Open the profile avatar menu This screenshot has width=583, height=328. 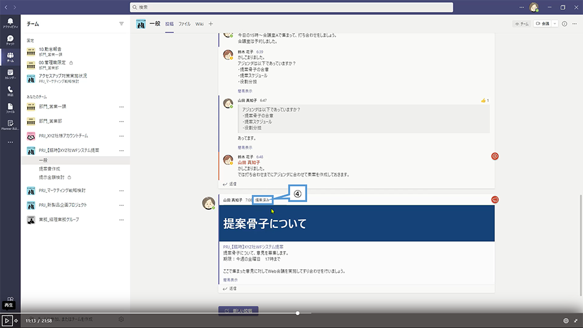[534, 7]
